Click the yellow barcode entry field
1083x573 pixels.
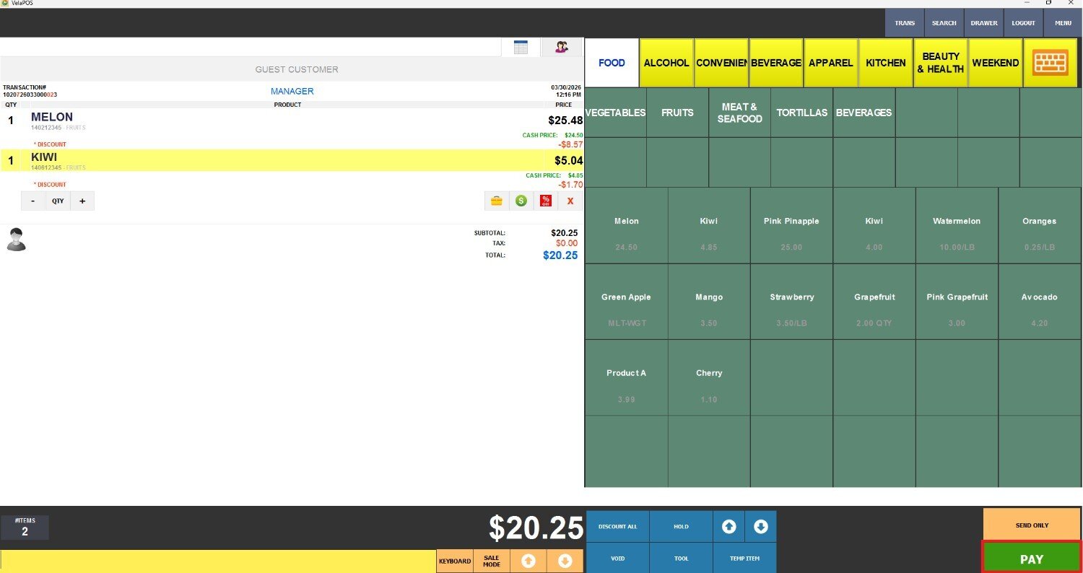click(x=217, y=561)
